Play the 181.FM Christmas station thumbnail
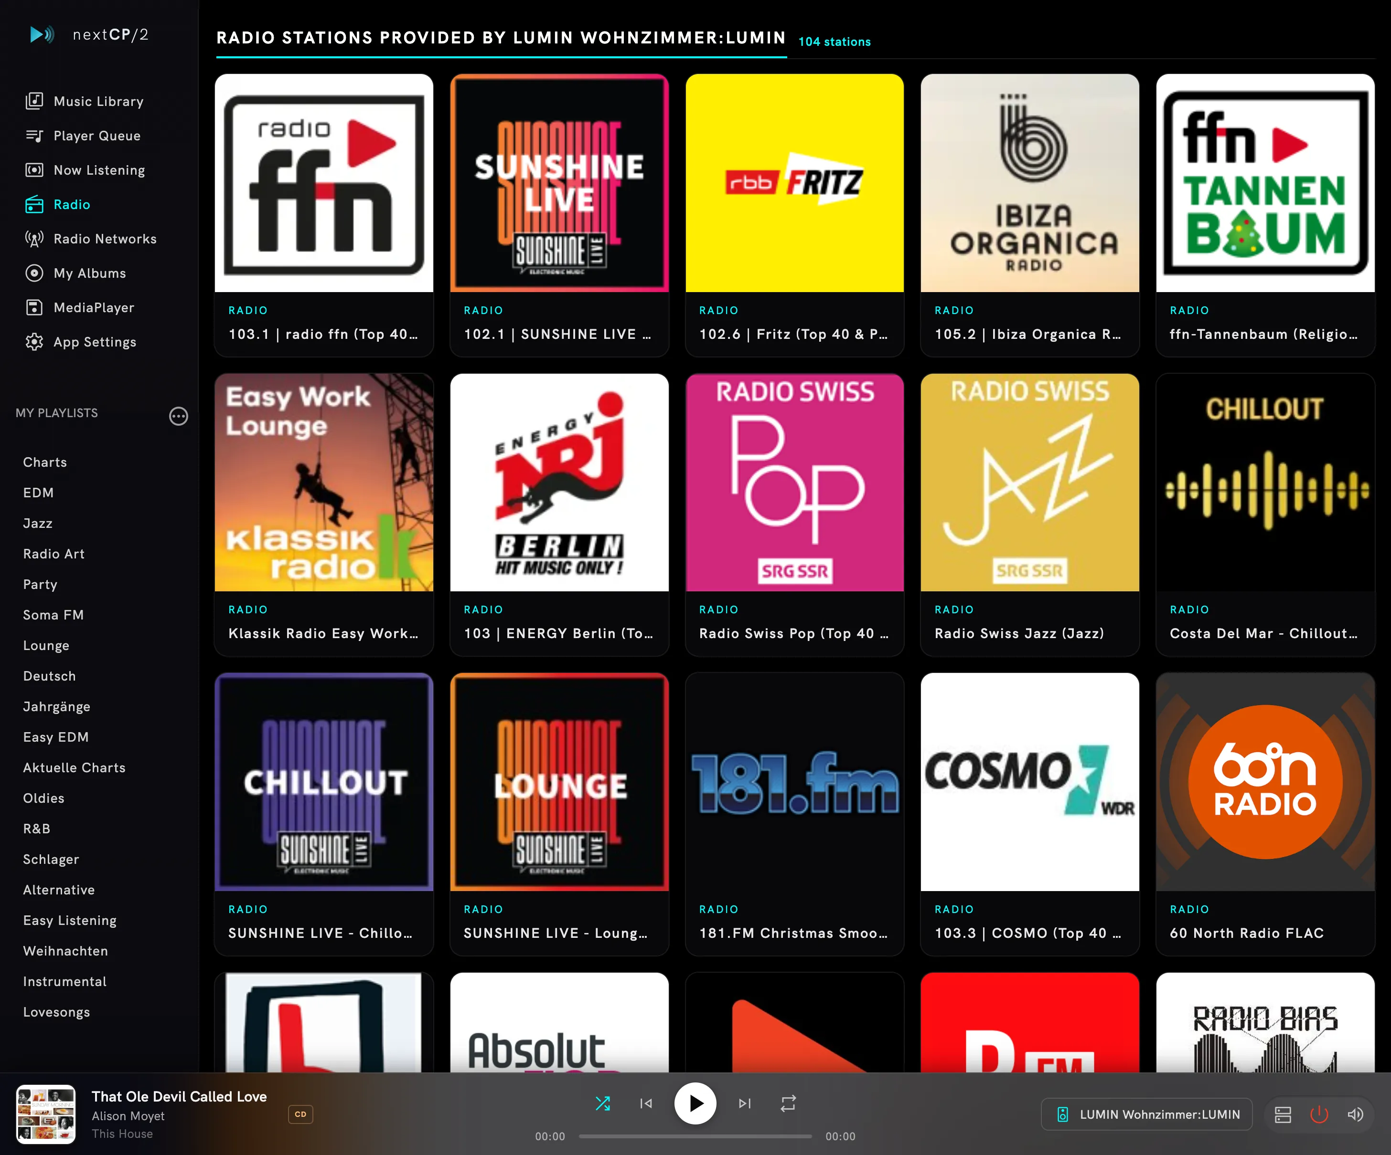This screenshot has height=1155, width=1391. pyautogui.click(x=795, y=782)
